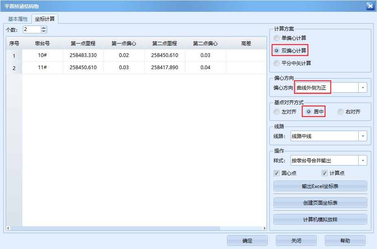Uncheck the 计算点 checkbox
377x249 pixels.
click(x=324, y=173)
